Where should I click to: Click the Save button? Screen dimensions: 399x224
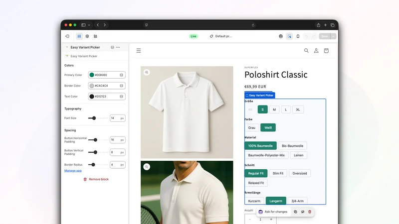pyautogui.click(x=325, y=36)
